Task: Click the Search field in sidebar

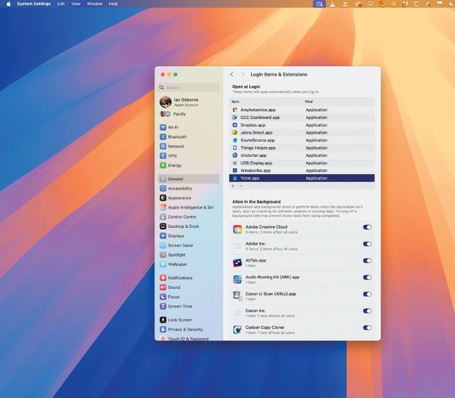Action: (188, 87)
